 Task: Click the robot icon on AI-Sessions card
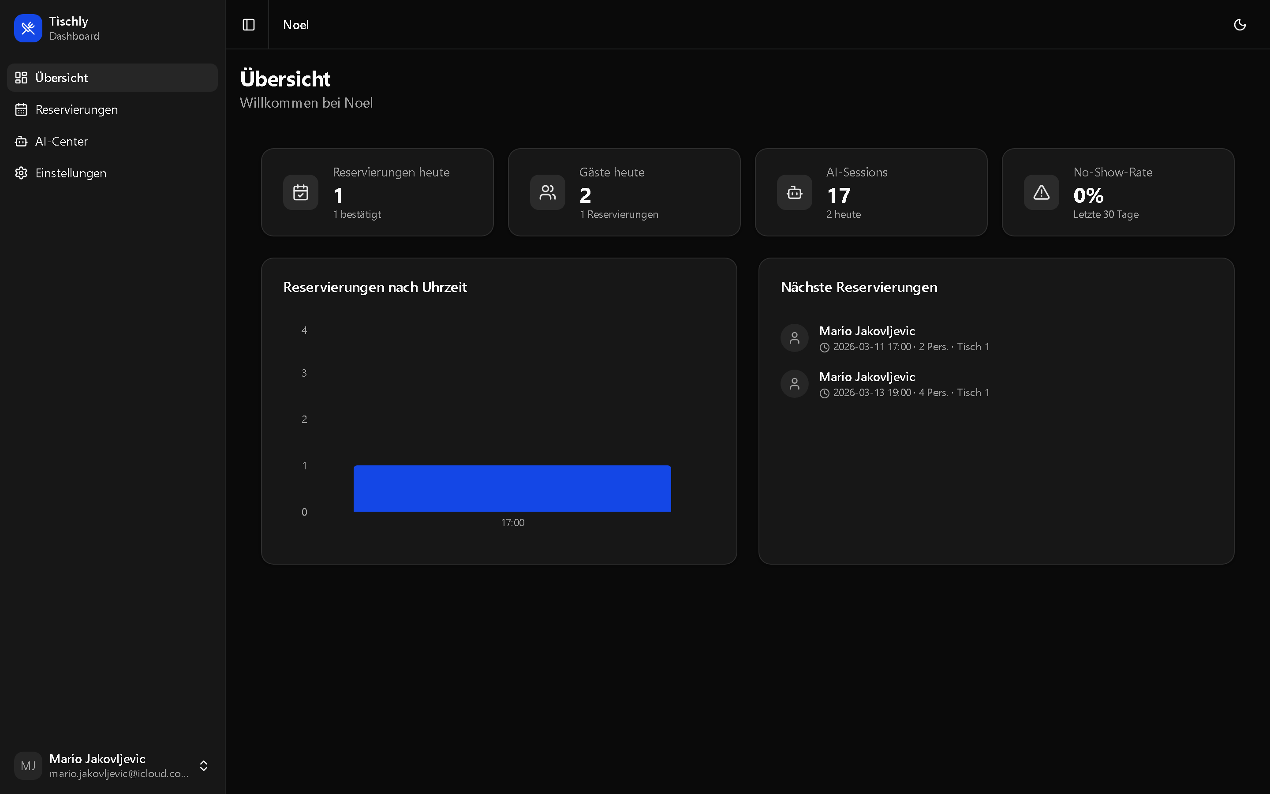pos(793,192)
